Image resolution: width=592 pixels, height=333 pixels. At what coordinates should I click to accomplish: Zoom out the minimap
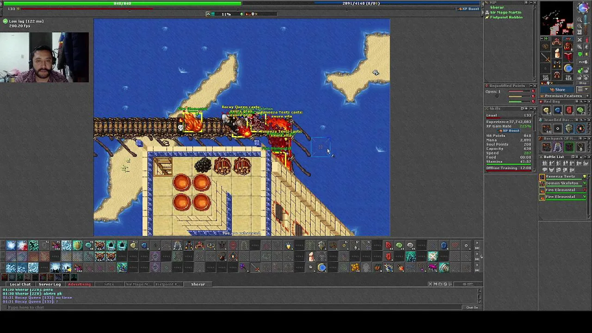pos(580,20)
